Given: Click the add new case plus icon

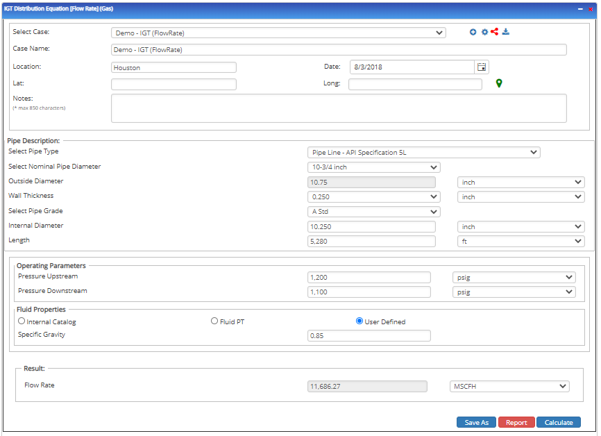Looking at the screenshot, I should tap(473, 32).
